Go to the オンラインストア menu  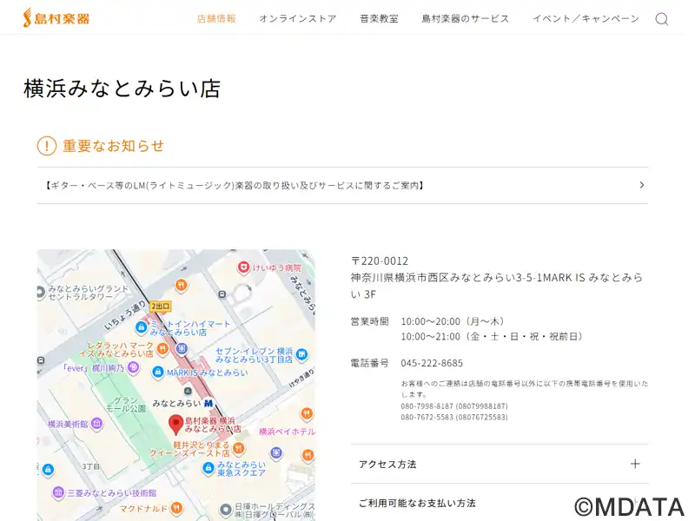coord(297,18)
